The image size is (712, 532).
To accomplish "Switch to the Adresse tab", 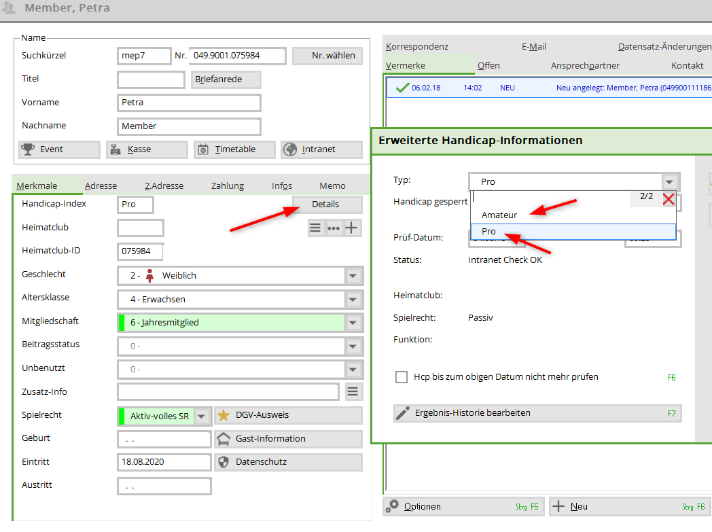I will pos(101,185).
